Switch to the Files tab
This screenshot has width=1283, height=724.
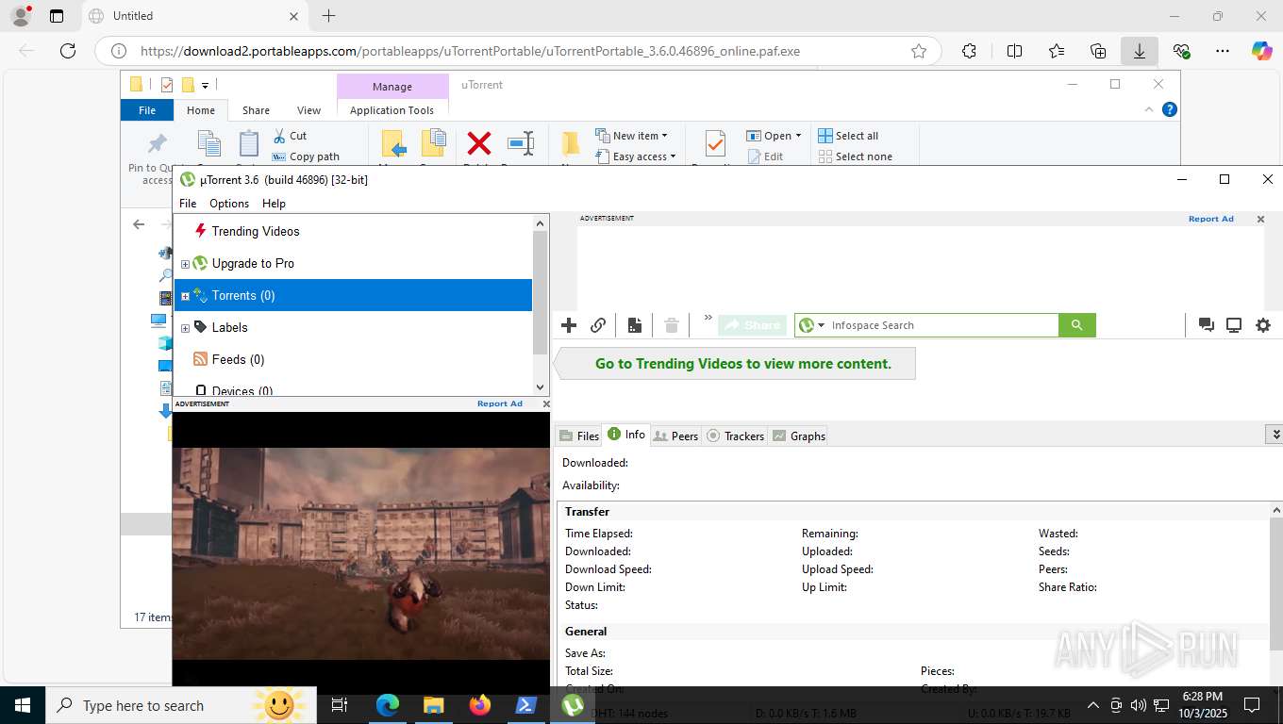(x=579, y=436)
